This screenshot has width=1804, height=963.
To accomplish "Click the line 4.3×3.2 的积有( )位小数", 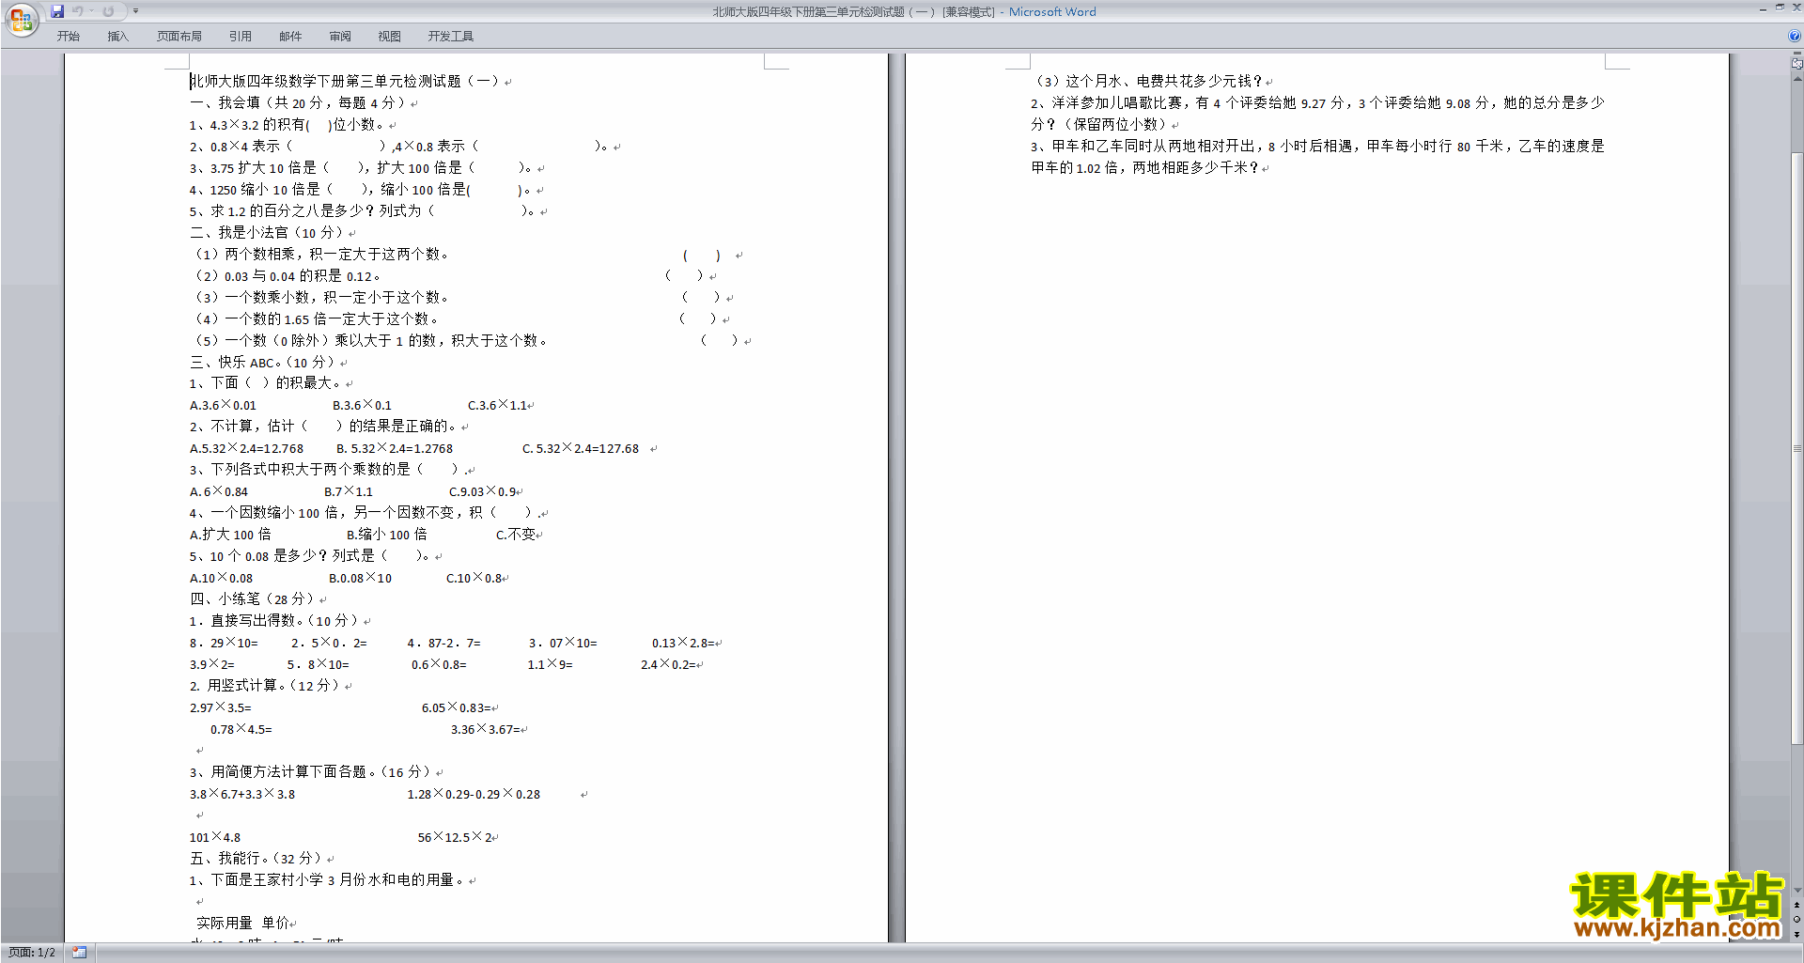I will (287, 125).
